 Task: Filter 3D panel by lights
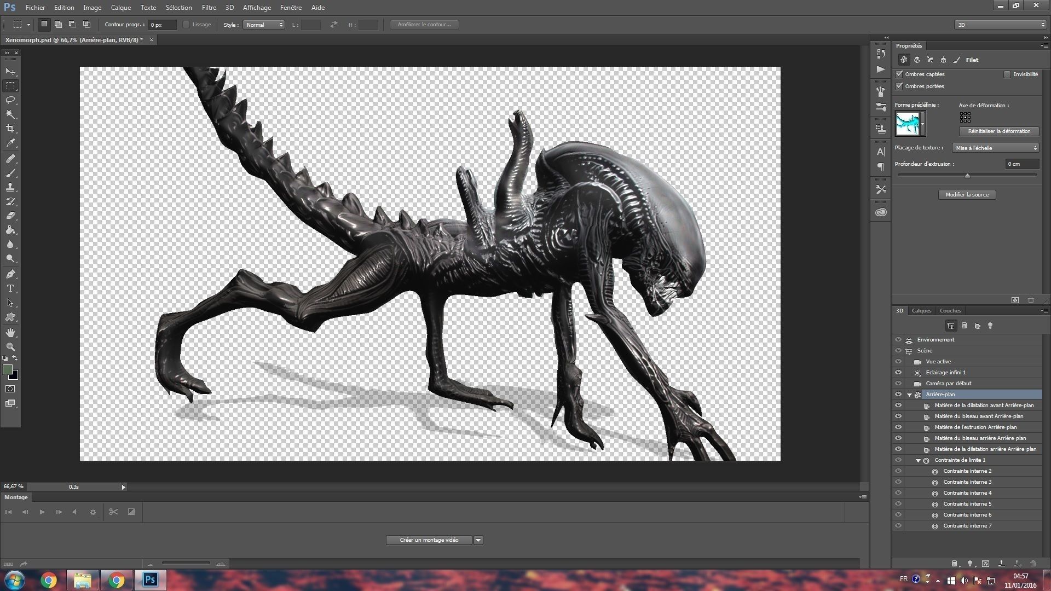990,326
